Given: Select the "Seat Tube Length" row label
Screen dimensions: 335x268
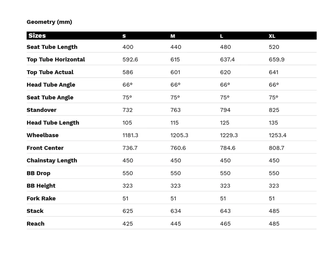Looking at the screenshot, I should coord(52,47).
